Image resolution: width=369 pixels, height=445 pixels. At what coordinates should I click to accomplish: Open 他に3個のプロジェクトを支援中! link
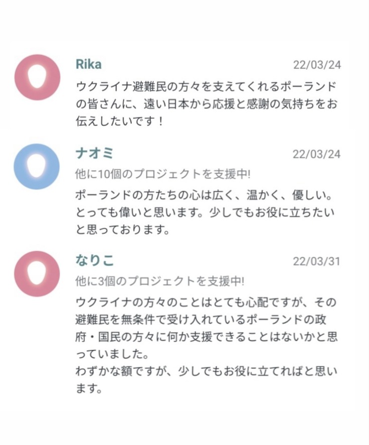click(159, 281)
